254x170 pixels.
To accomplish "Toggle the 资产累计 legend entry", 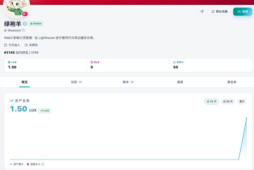I will (16, 164).
